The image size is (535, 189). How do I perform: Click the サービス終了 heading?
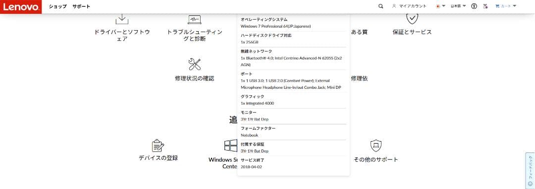point(252,160)
